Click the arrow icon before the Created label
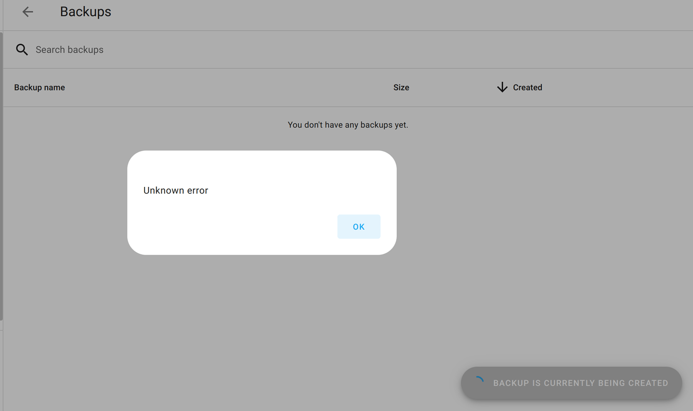693x411 pixels. [x=502, y=87]
